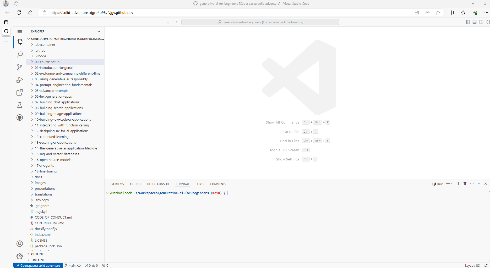Image resolution: width=490 pixels, height=268 pixels.
Task: Expand the 00-course-setup folder
Action: point(47,62)
